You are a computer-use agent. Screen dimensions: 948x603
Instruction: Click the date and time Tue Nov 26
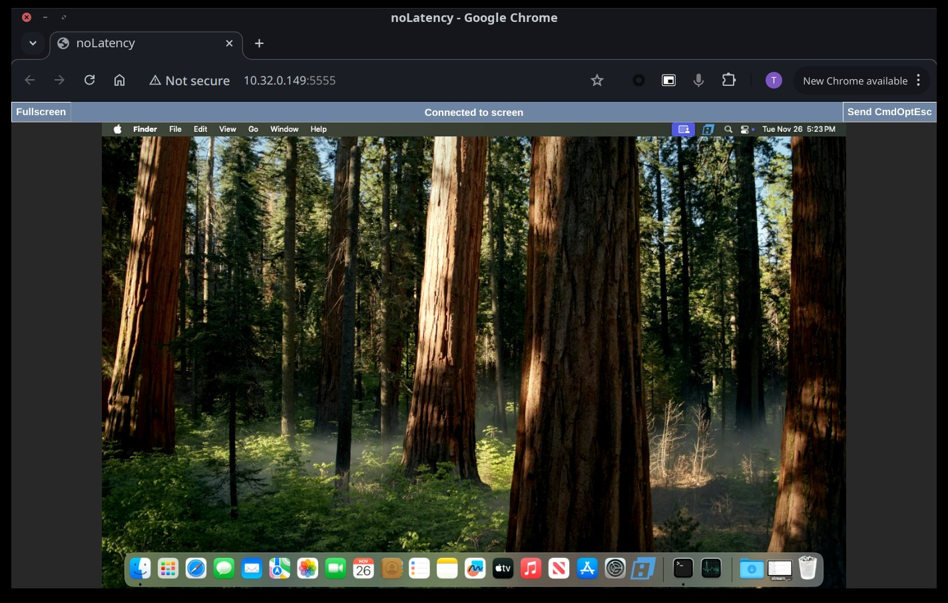click(799, 129)
